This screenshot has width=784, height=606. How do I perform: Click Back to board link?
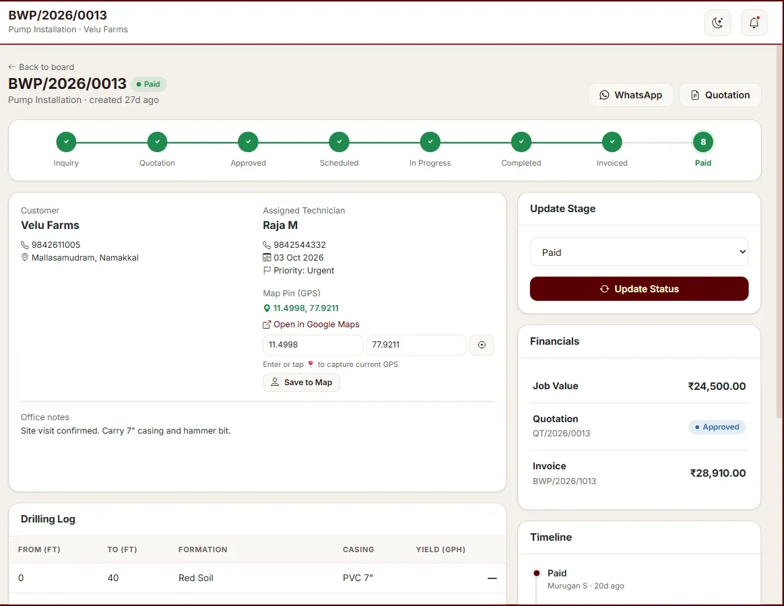tap(41, 67)
